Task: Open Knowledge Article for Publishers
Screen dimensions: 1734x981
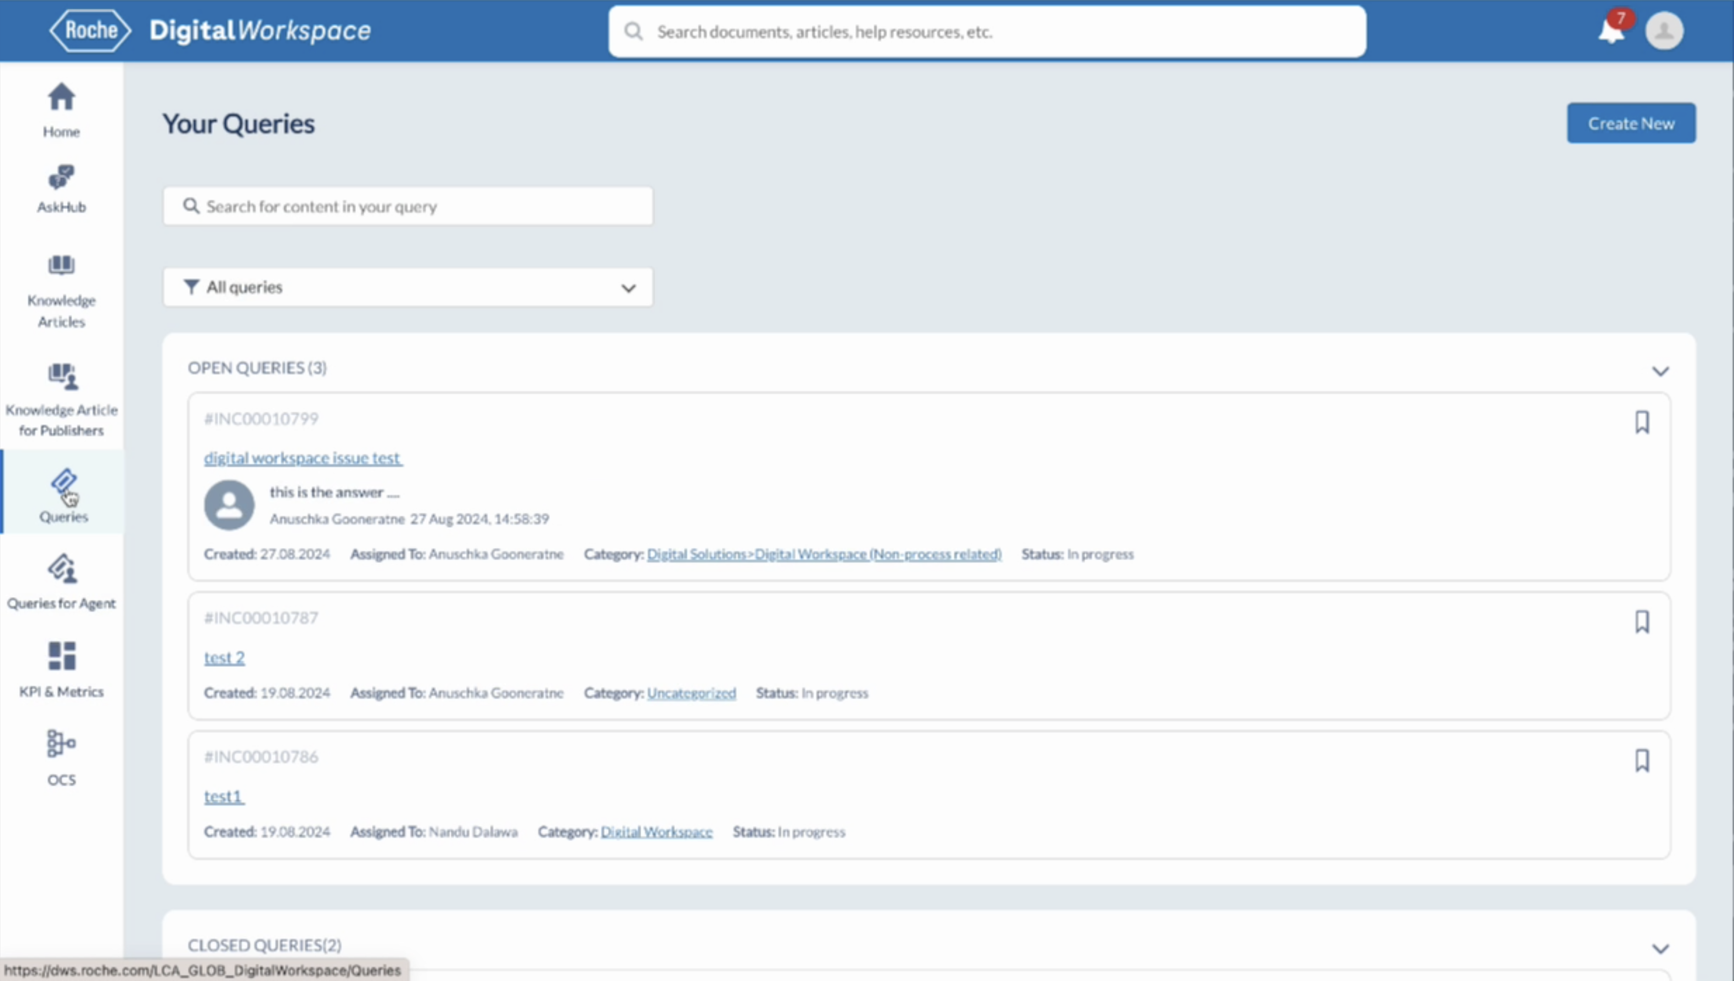Action: 61,400
